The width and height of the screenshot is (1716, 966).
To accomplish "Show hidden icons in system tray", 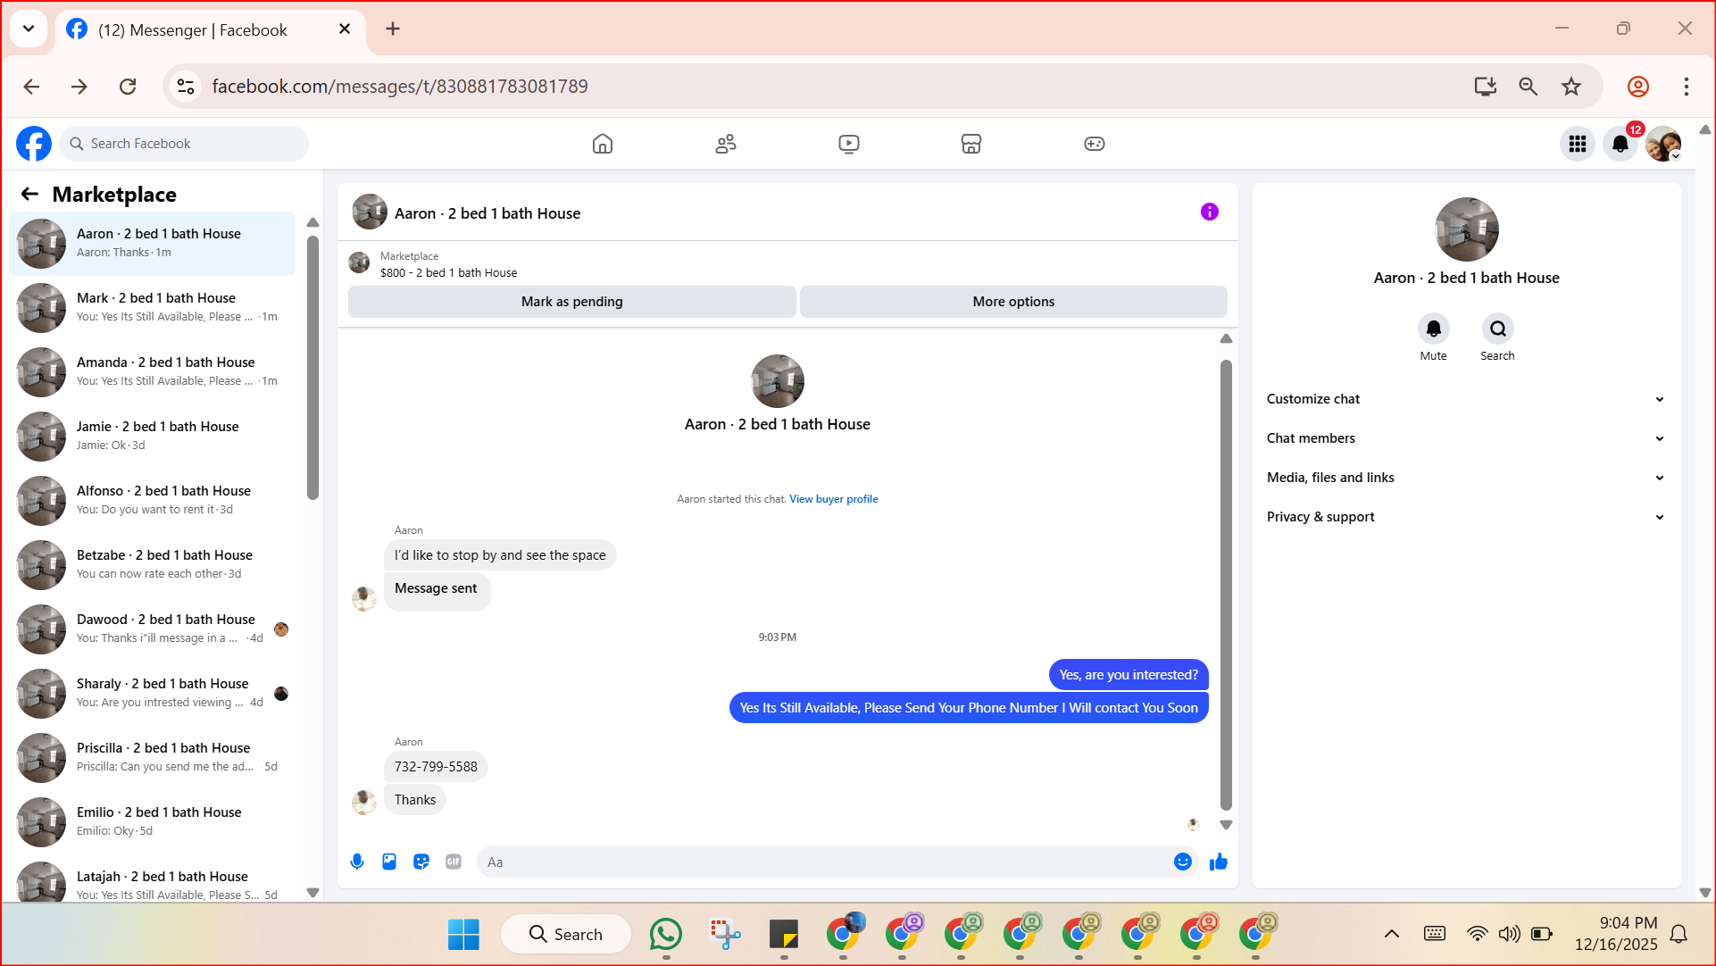I will coord(1392,934).
